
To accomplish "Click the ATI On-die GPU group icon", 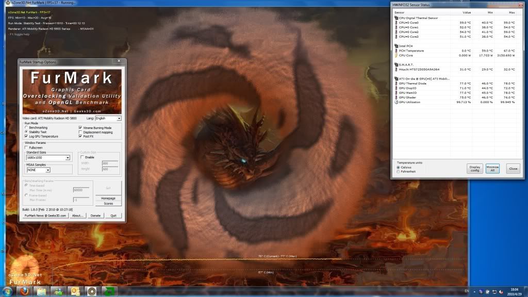I will [x=396, y=79].
